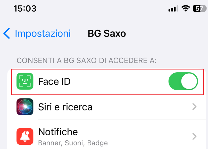Tap the Wi-Fi status icon

click(185, 8)
